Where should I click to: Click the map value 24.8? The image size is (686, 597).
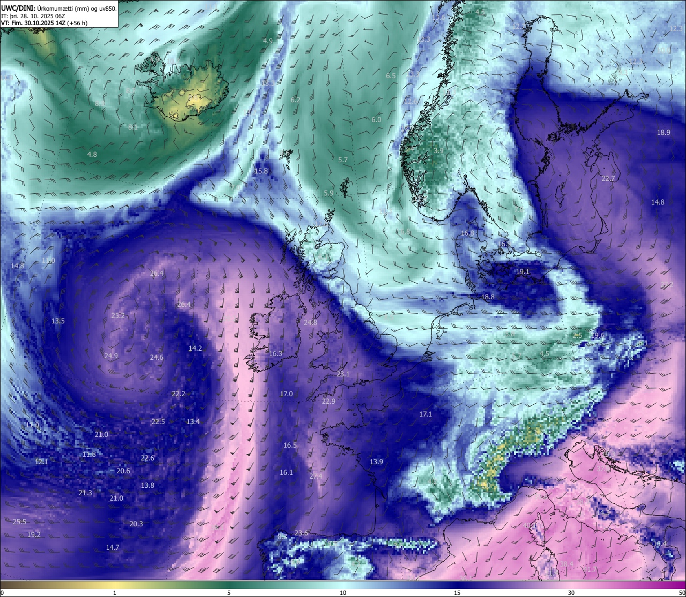310,322
